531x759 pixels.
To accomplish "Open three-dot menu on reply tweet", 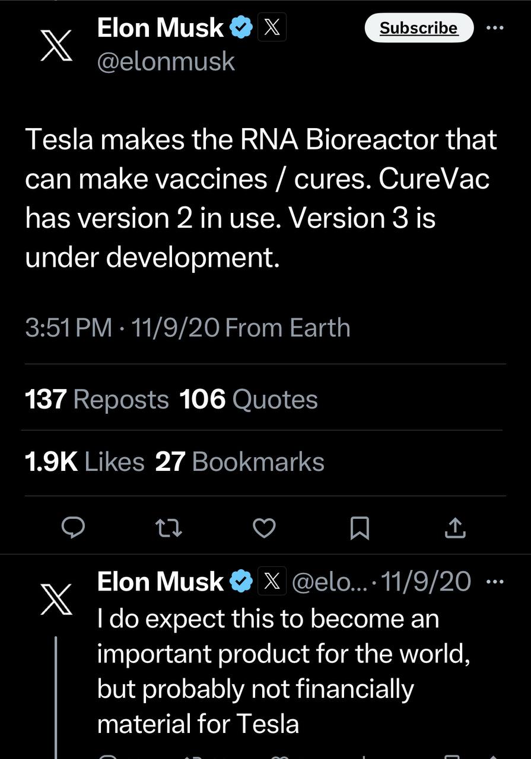I will tap(494, 582).
